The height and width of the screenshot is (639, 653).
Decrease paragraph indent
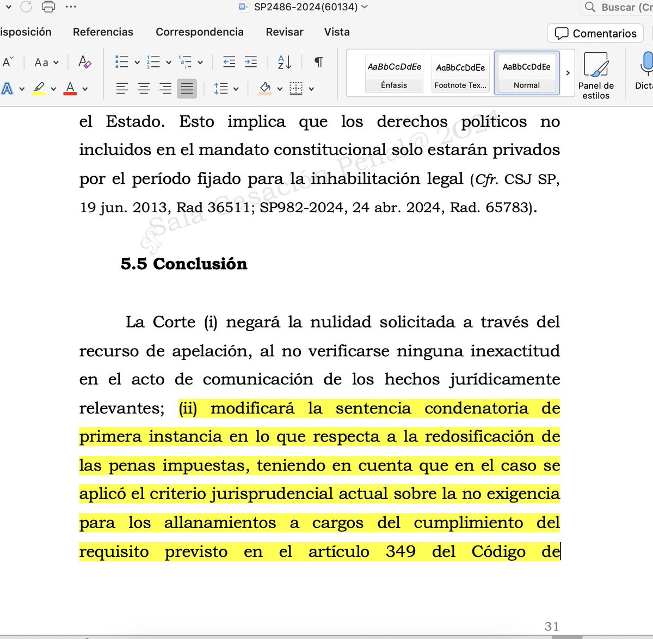[229, 61]
